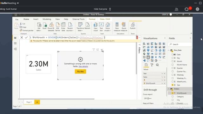Open the Analytics pane tab
Screen dimensions: 203x114
coord(157,65)
